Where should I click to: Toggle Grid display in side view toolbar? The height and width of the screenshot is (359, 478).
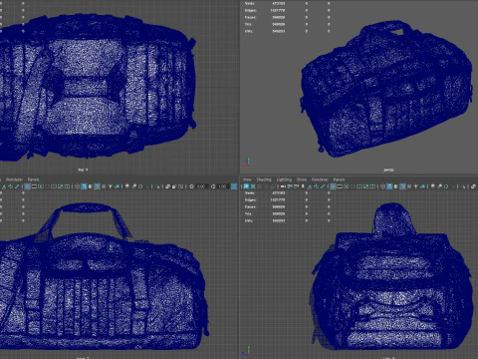pos(333,186)
